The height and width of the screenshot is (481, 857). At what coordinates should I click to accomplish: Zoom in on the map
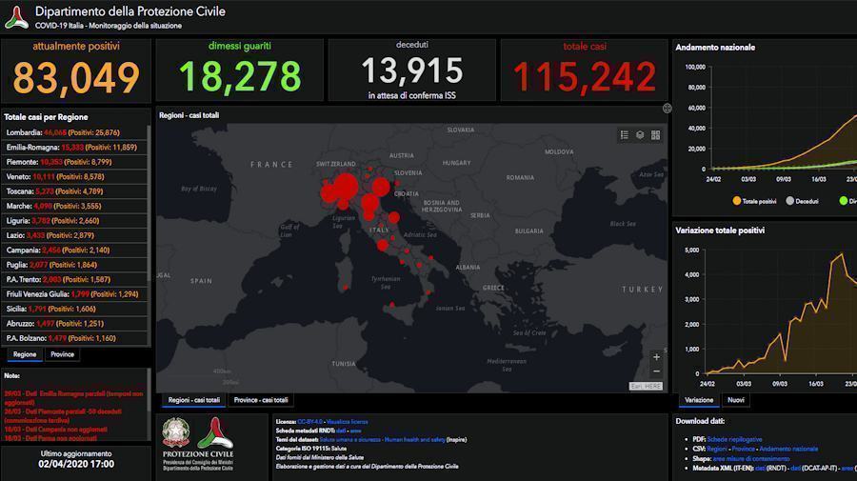tap(656, 357)
